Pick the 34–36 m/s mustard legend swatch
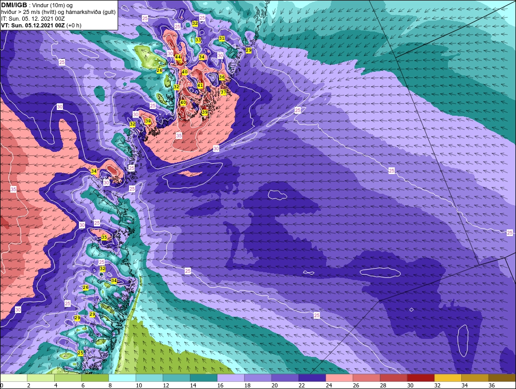Image resolution: width=516 pixels, height=389 pixels. pyautogui.click(x=475, y=378)
